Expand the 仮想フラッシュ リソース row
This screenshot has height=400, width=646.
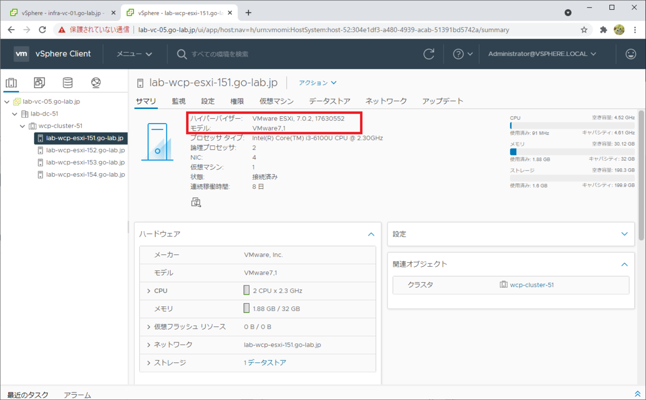click(x=149, y=327)
